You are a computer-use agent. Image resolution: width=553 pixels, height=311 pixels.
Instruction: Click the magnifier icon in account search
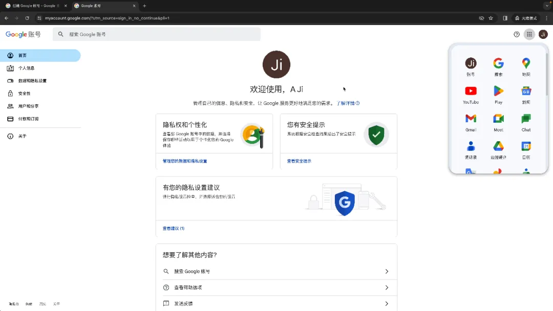pos(60,34)
